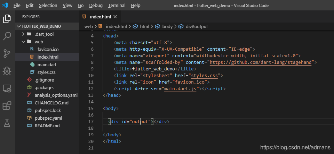Screen dimensions: 334x154
Task: Open the Explorer view in activity bar
Action: [7, 19]
